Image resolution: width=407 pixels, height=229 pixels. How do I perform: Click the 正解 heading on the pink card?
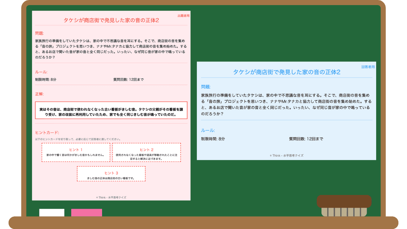coord(38,94)
